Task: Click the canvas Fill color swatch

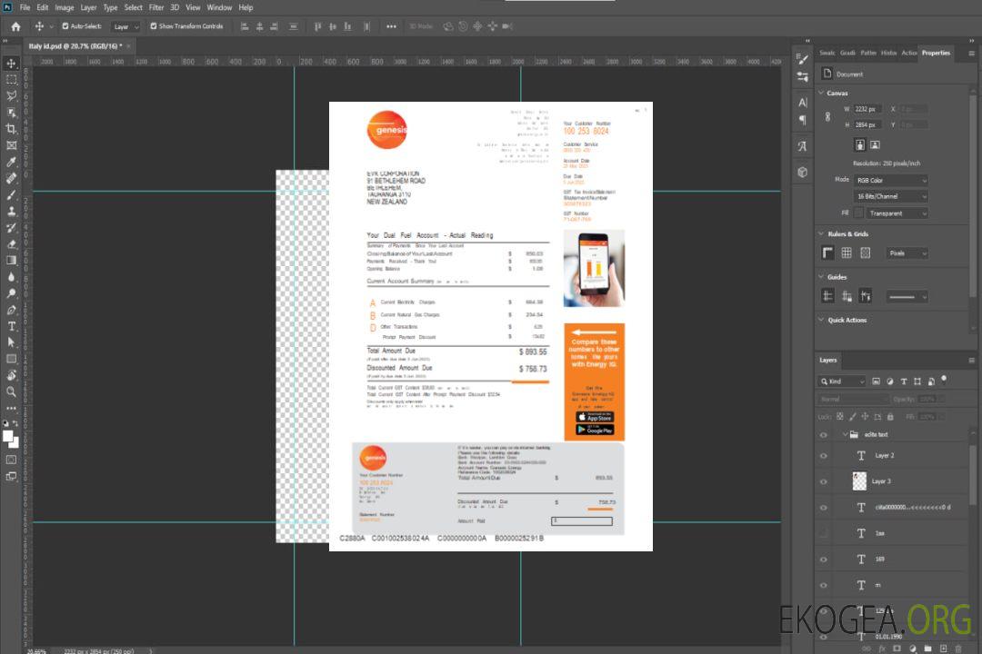Action: pyautogui.click(x=858, y=213)
